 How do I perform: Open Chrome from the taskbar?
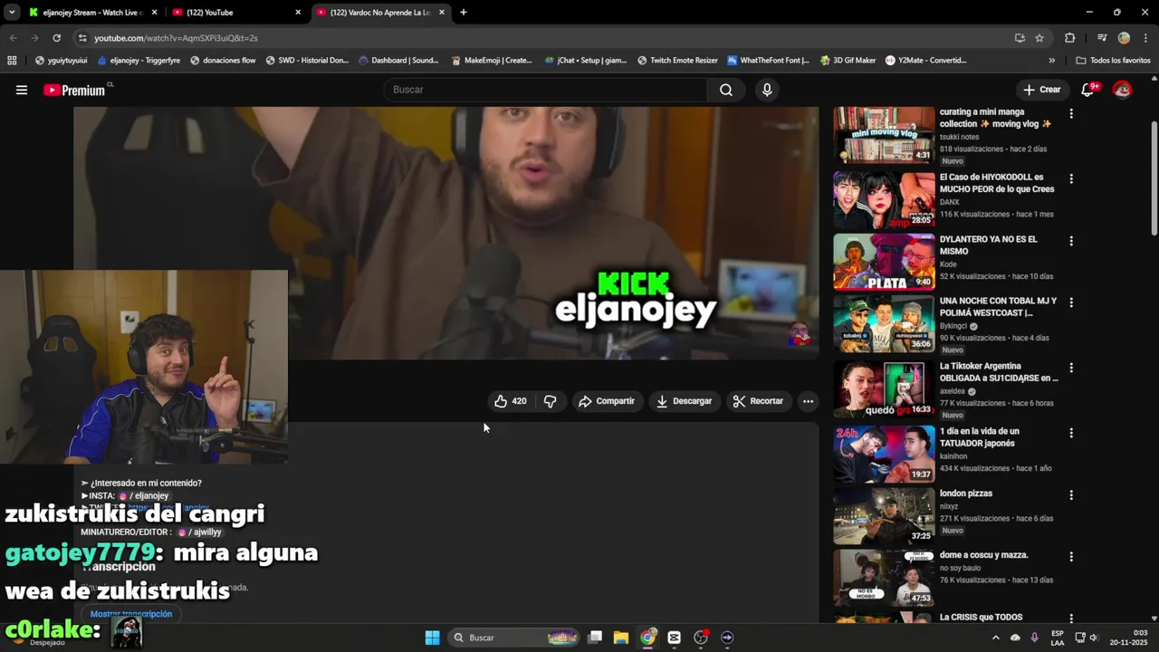[647, 638]
